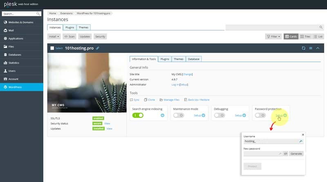The height and width of the screenshot is (182, 327).
Task: Collapse the 101hosting.pro instance card
Action: [318, 48]
